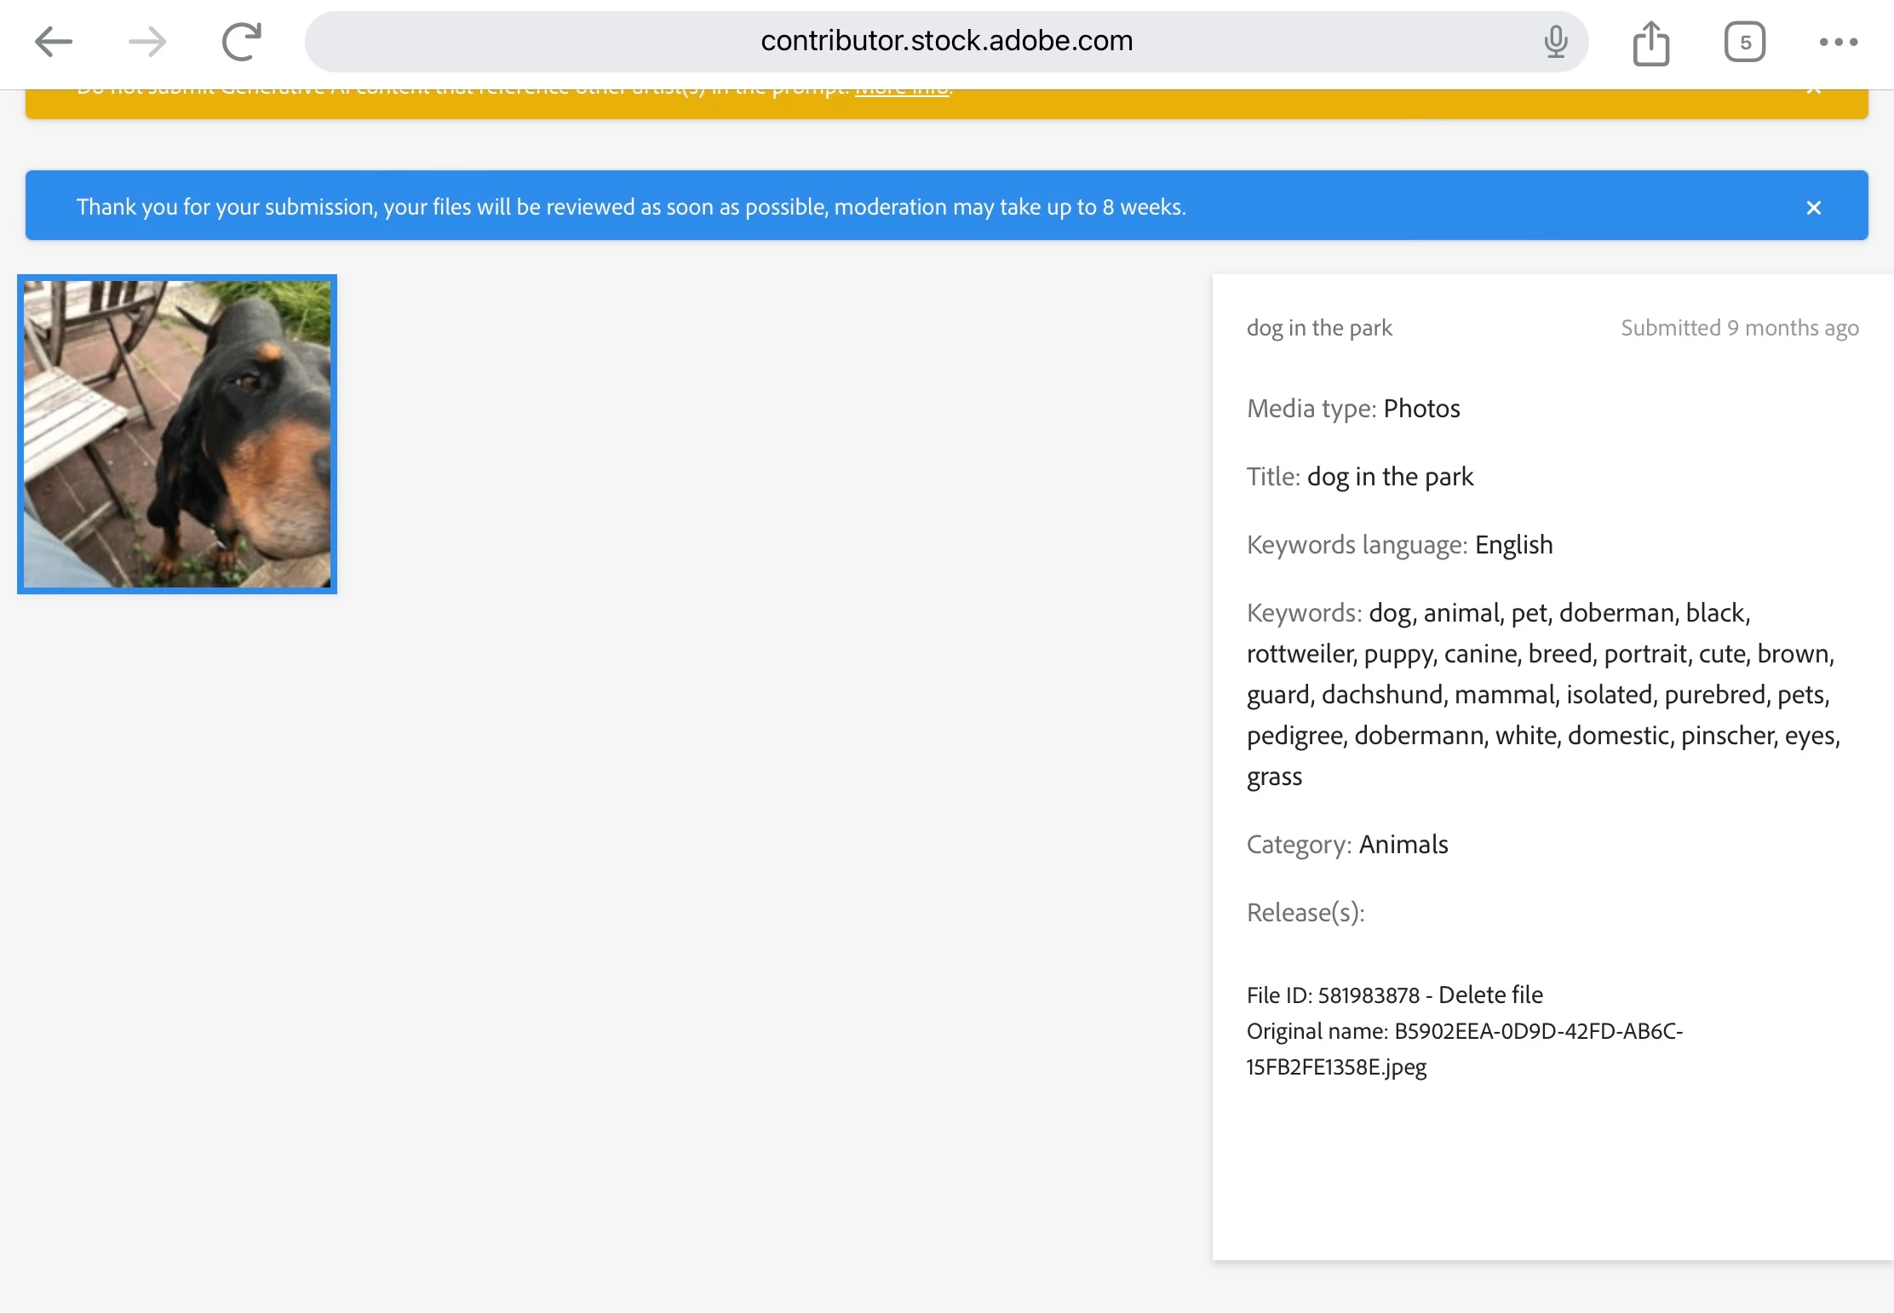Click the Animals category value
Image resolution: width=1894 pixels, height=1313 pixels.
pyautogui.click(x=1403, y=845)
